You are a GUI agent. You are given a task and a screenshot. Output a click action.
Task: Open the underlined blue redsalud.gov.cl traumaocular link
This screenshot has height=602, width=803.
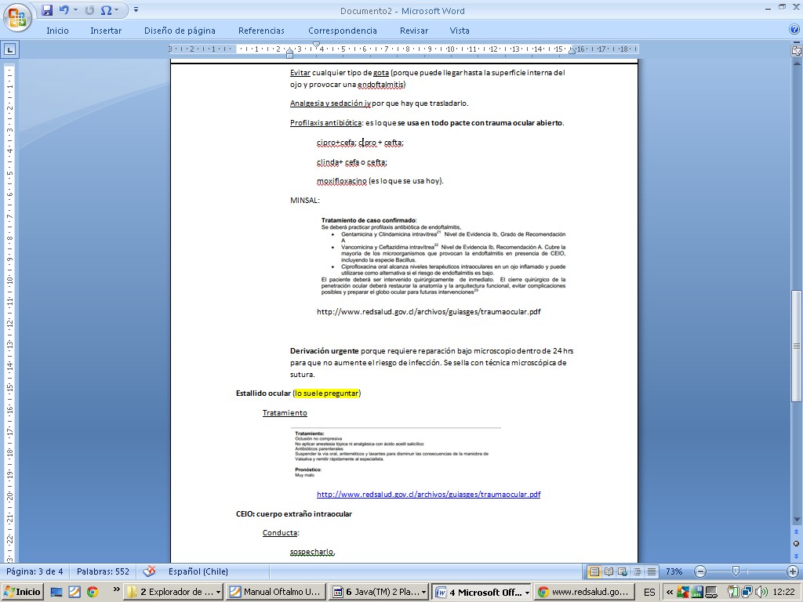pyautogui.click(x=428, y=495)
